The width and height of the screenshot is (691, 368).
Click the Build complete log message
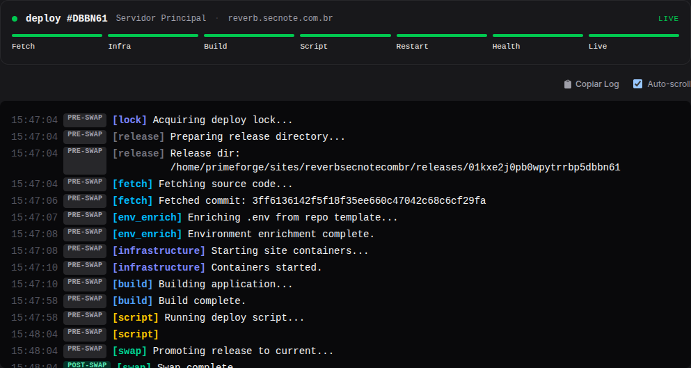click(202, 301)
